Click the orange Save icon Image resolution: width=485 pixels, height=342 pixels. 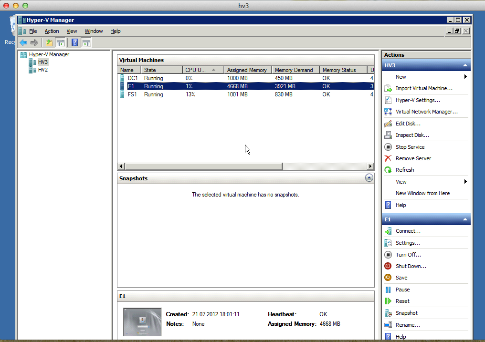[x=388, y=278]
